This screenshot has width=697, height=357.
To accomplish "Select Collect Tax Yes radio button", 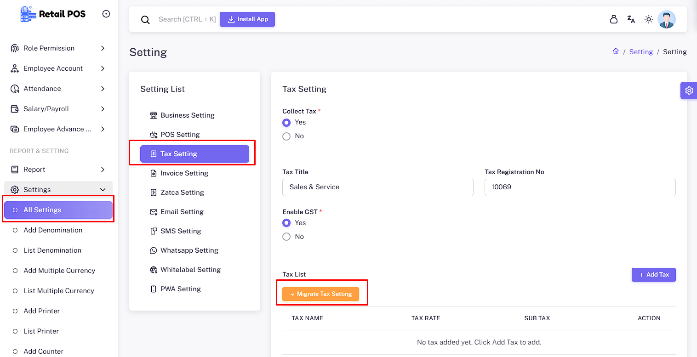I will point(286,123).
